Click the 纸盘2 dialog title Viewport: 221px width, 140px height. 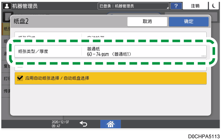[x=22, y=21]
